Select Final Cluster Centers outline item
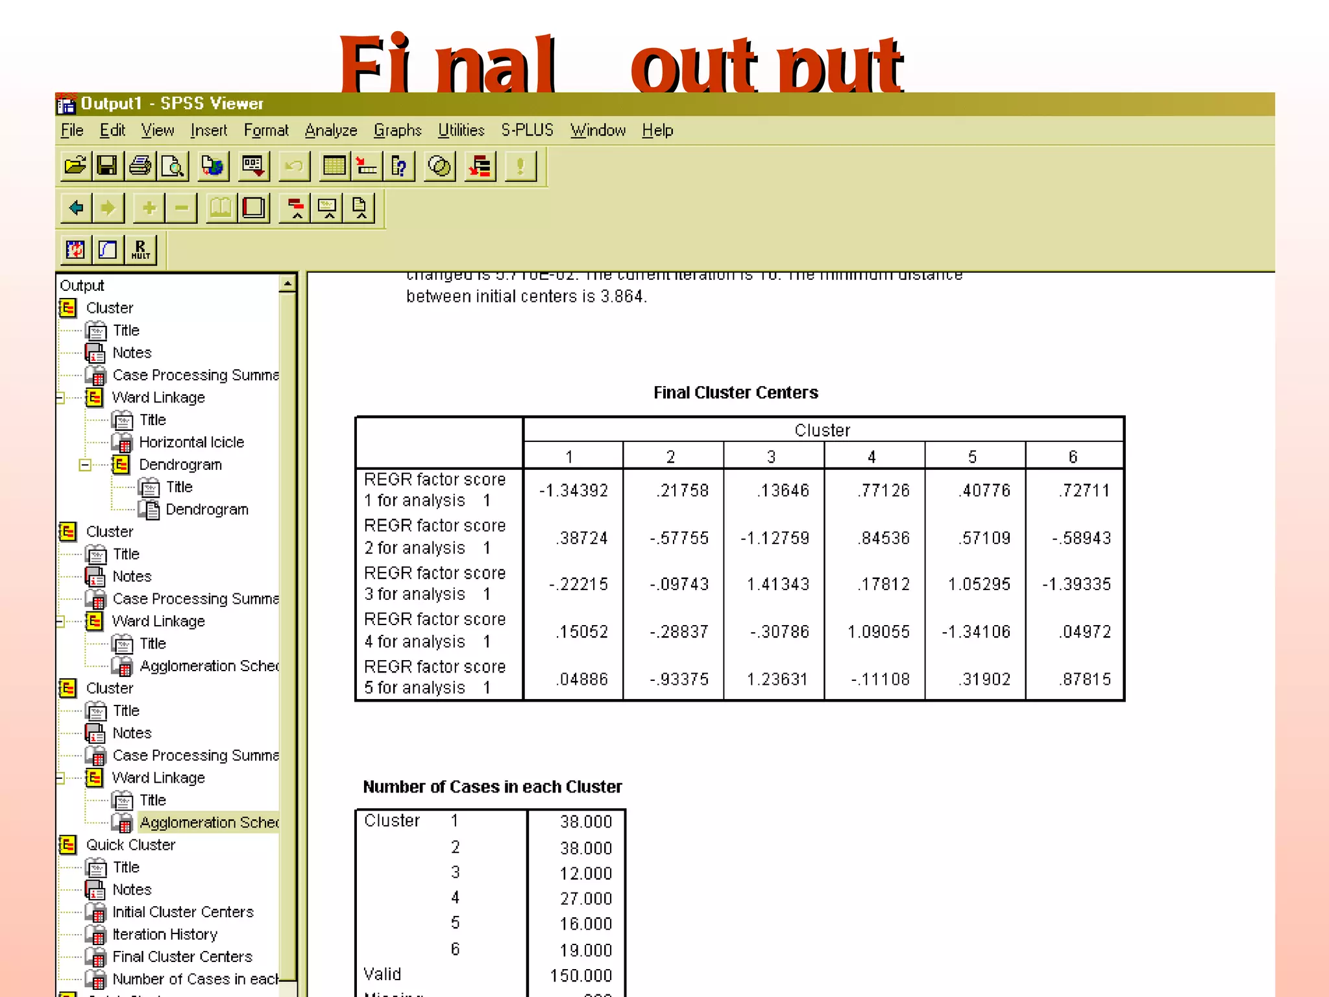1329x997 pixels. click(182, 957)
